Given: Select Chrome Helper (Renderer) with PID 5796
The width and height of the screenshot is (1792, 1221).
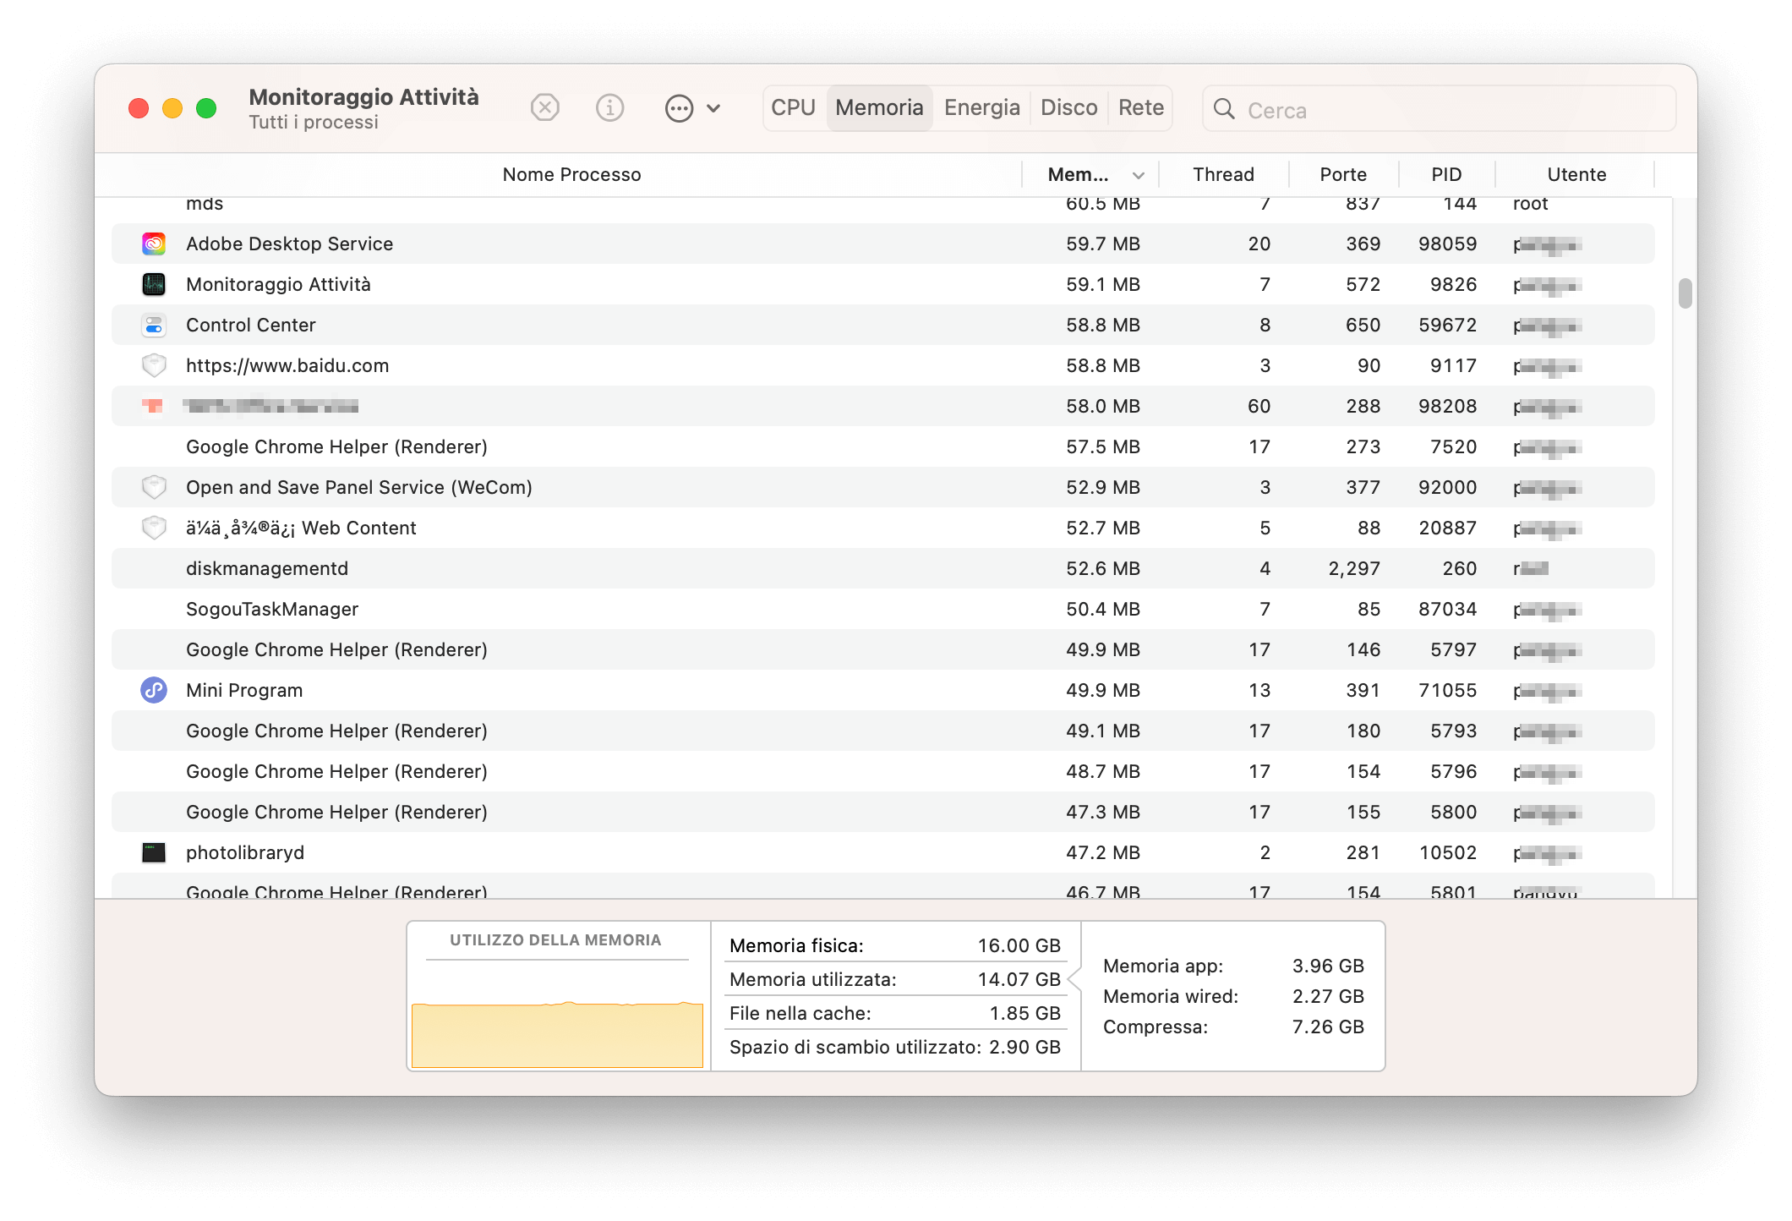Looking at the screenshot, I should point(882,771).
